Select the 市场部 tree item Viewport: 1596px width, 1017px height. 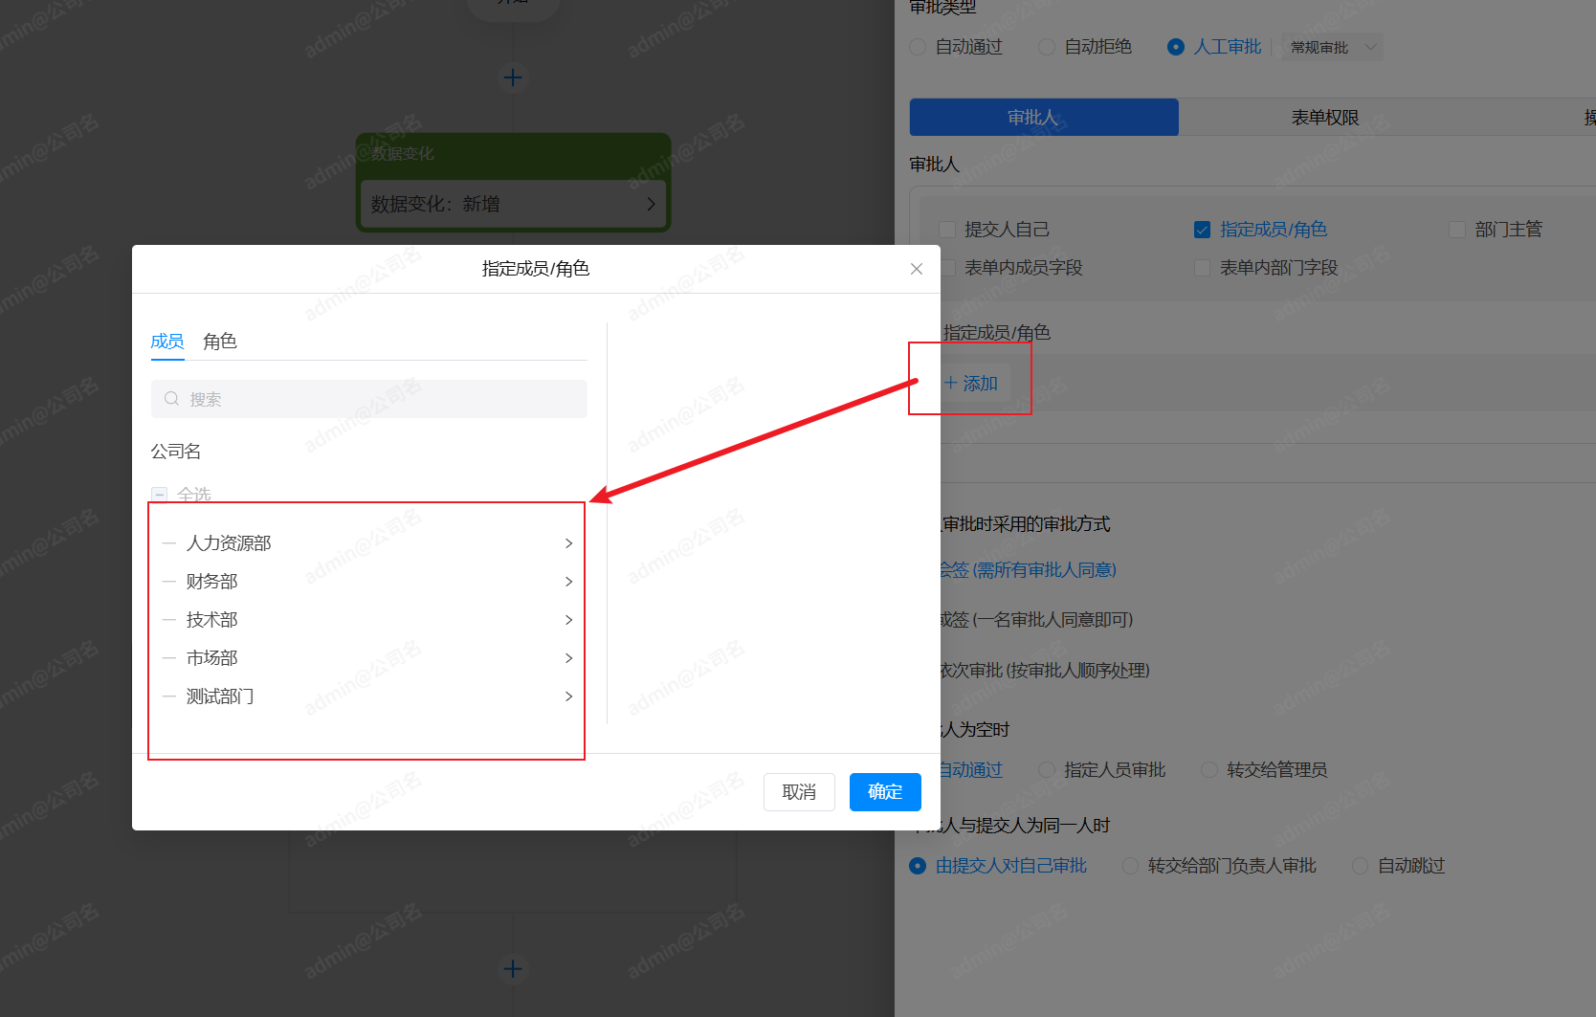[x=212, y=658]
